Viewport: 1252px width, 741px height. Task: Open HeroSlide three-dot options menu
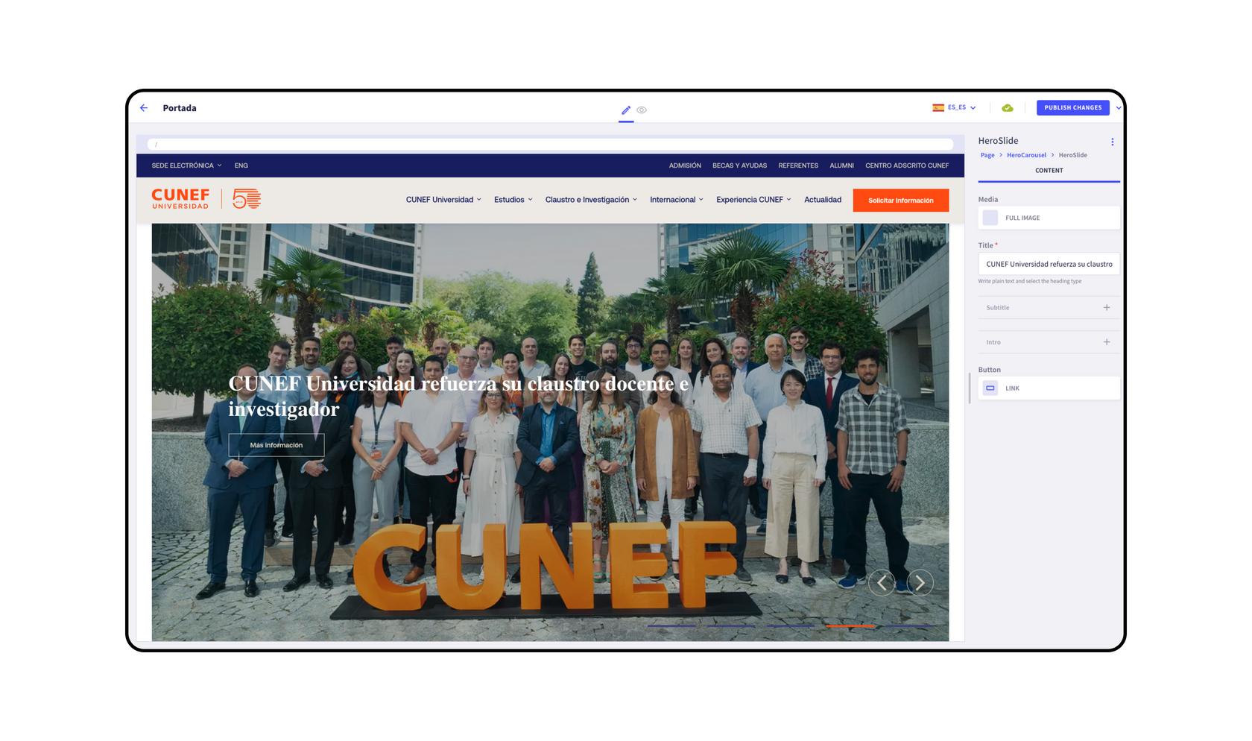click(1112, 142)
